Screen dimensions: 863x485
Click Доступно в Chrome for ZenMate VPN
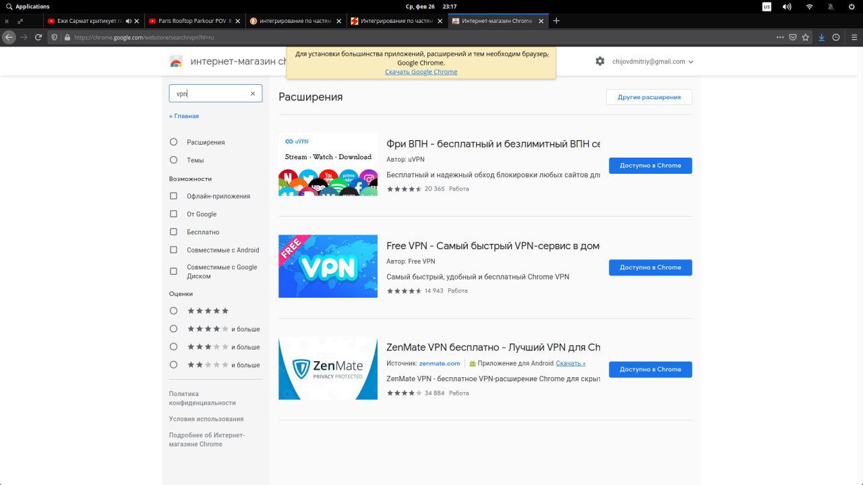tap(650, 369)
